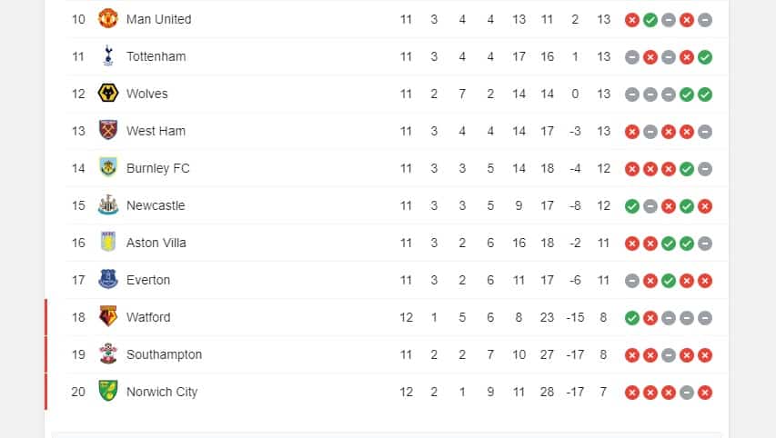Open the Norwich City team link

(x=162, y=392)
